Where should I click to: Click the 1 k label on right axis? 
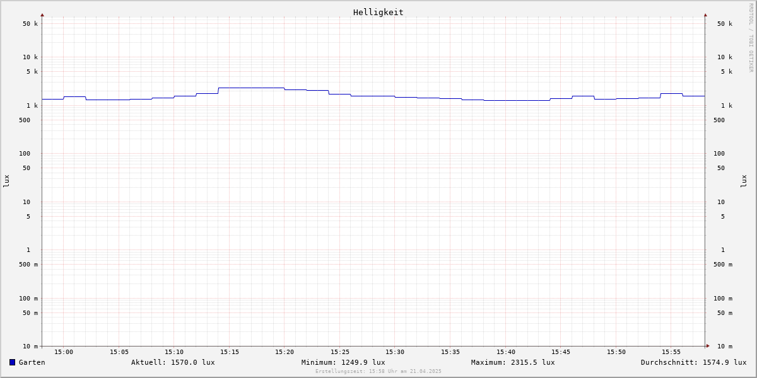tap(727, 106)
